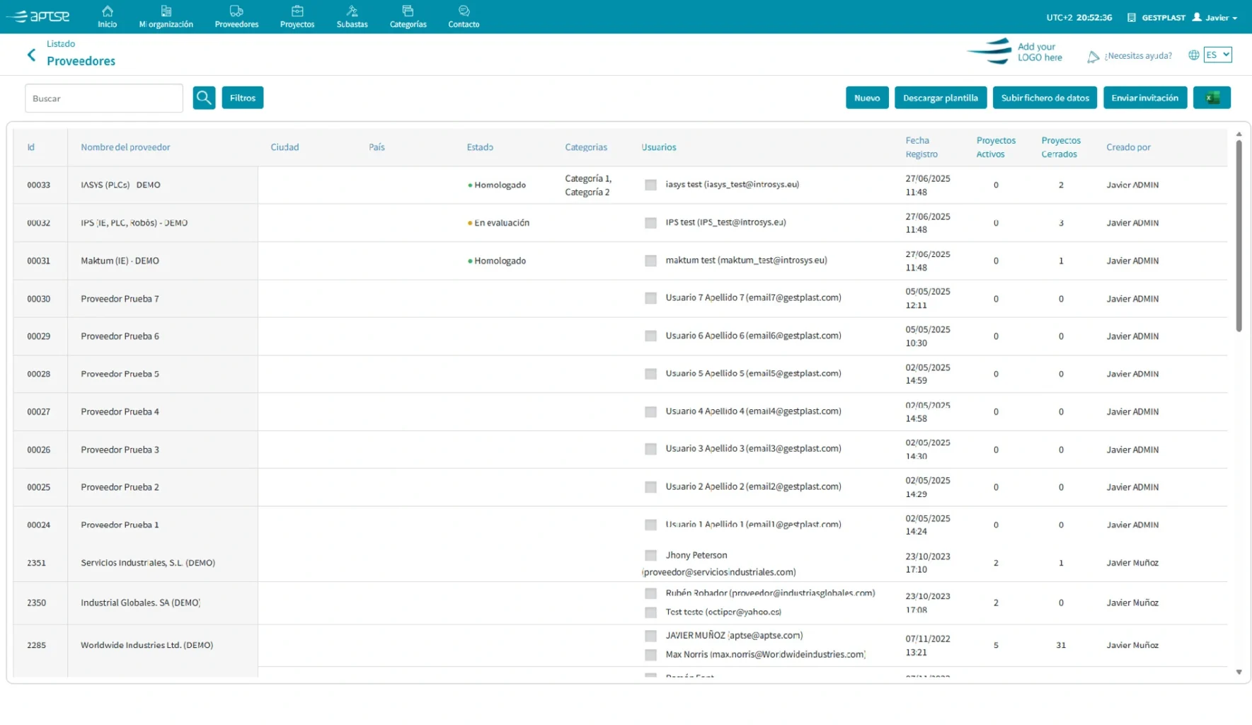The image size is (1252, 725).
Task: Open the Proyectos icon in top navigation
Action: tap(297, 12)
